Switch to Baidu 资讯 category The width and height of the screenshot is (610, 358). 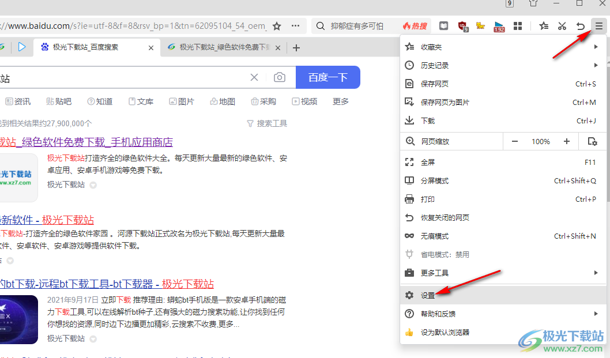point(18,101)
